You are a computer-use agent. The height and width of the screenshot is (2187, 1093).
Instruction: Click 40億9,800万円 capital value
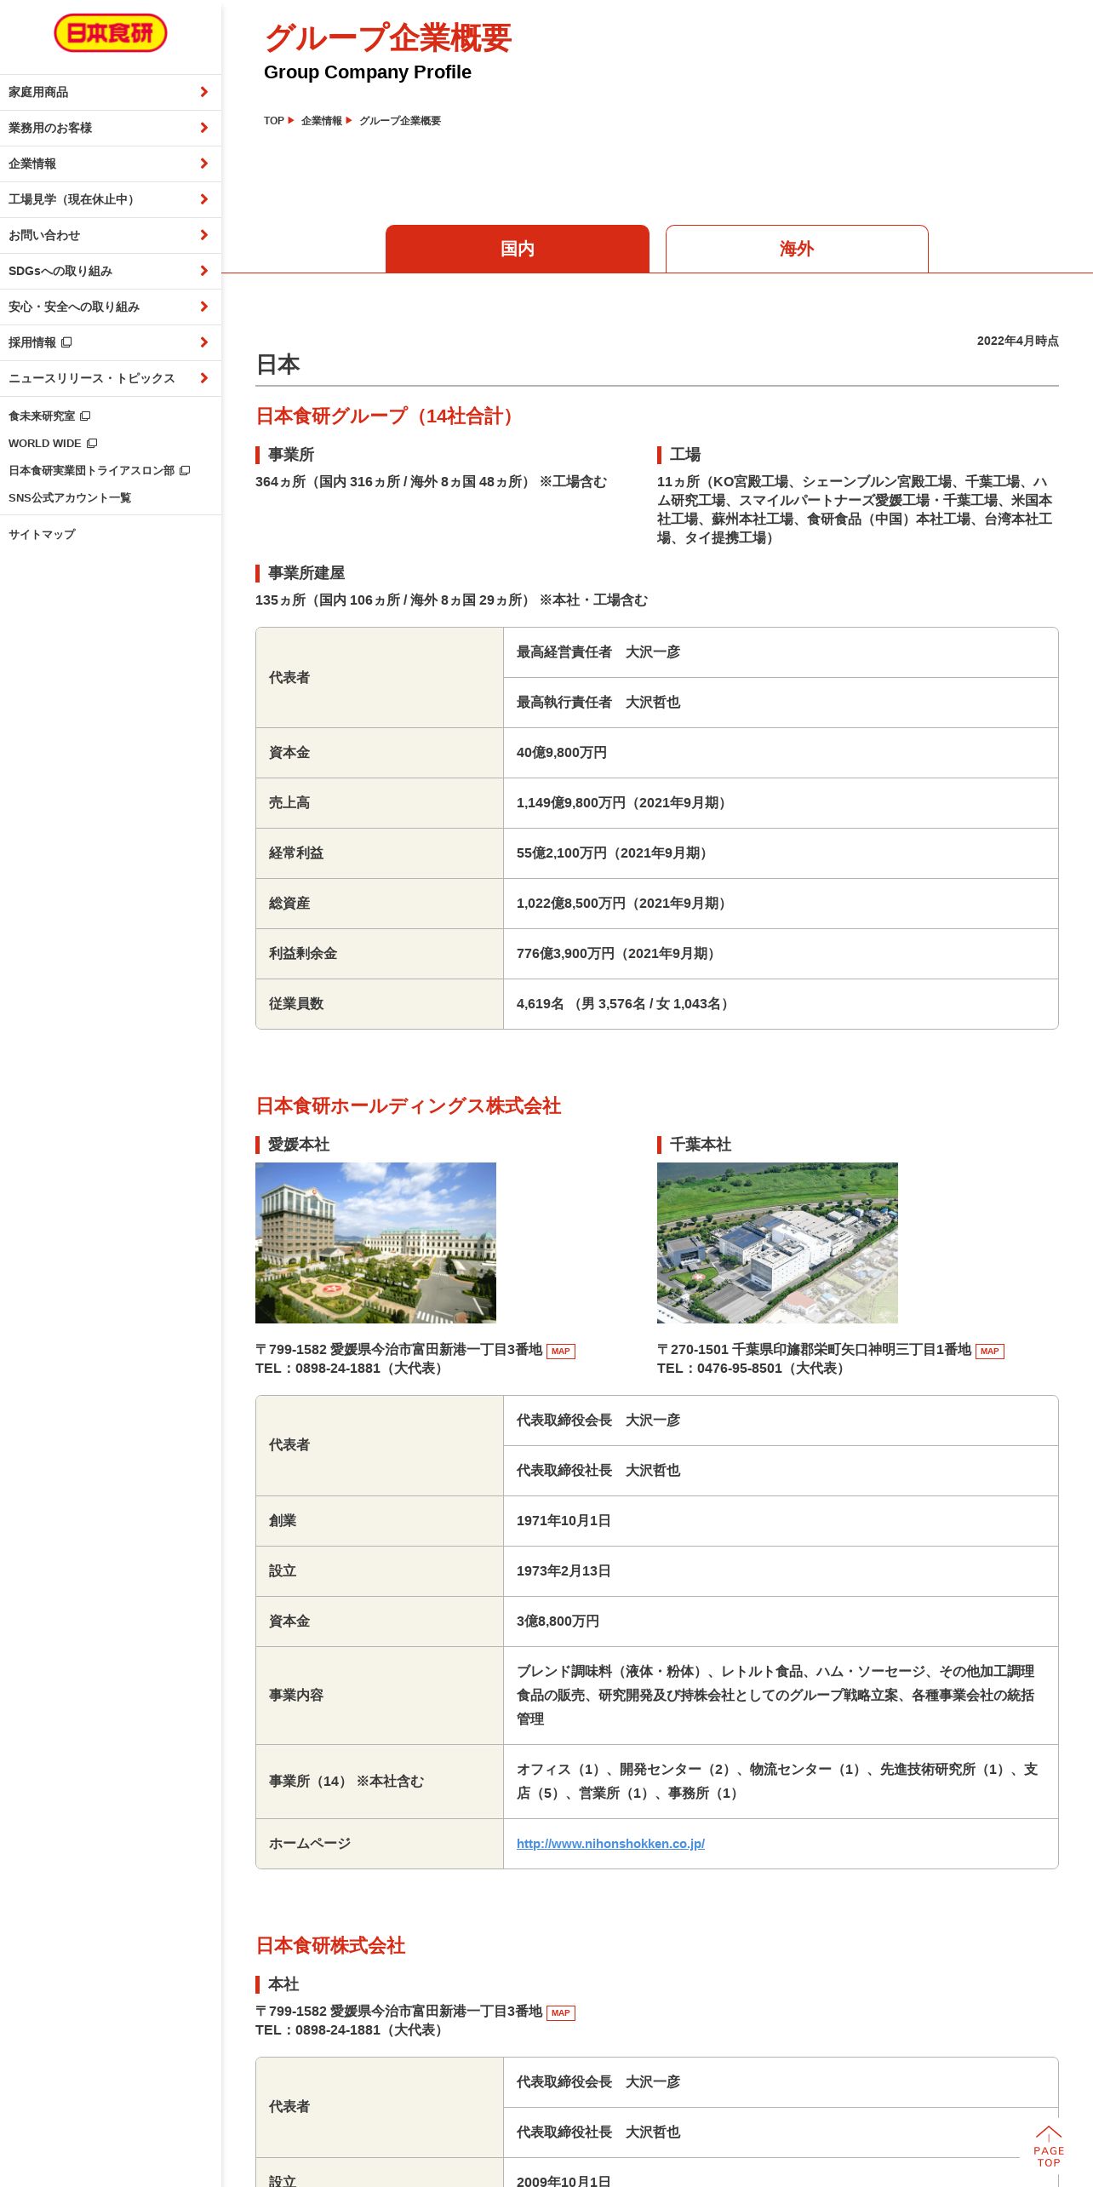[562, 752]
